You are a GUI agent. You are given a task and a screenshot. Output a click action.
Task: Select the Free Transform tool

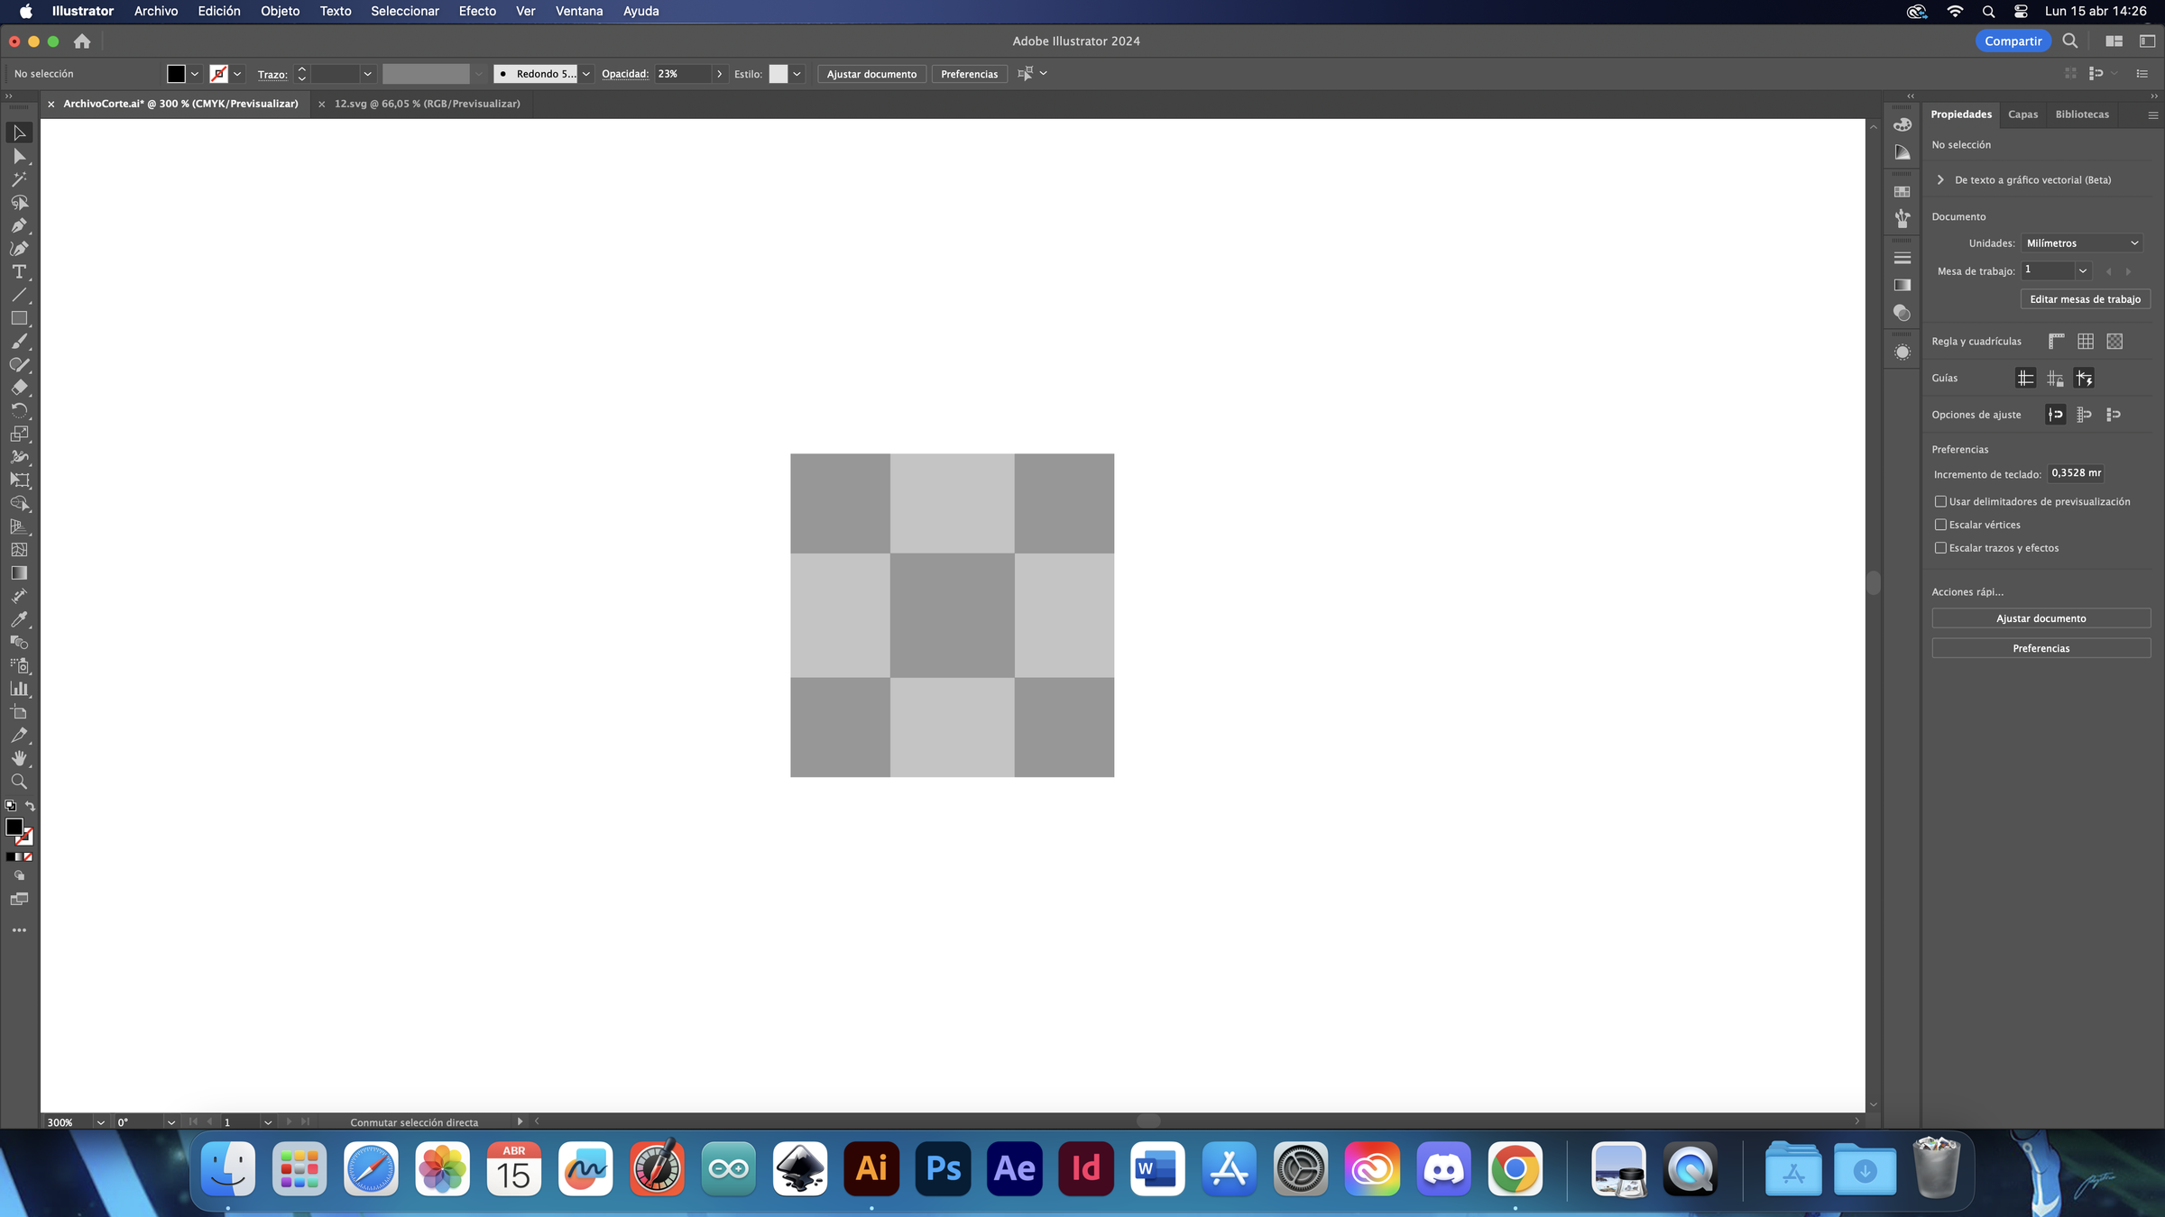(19, 480)
